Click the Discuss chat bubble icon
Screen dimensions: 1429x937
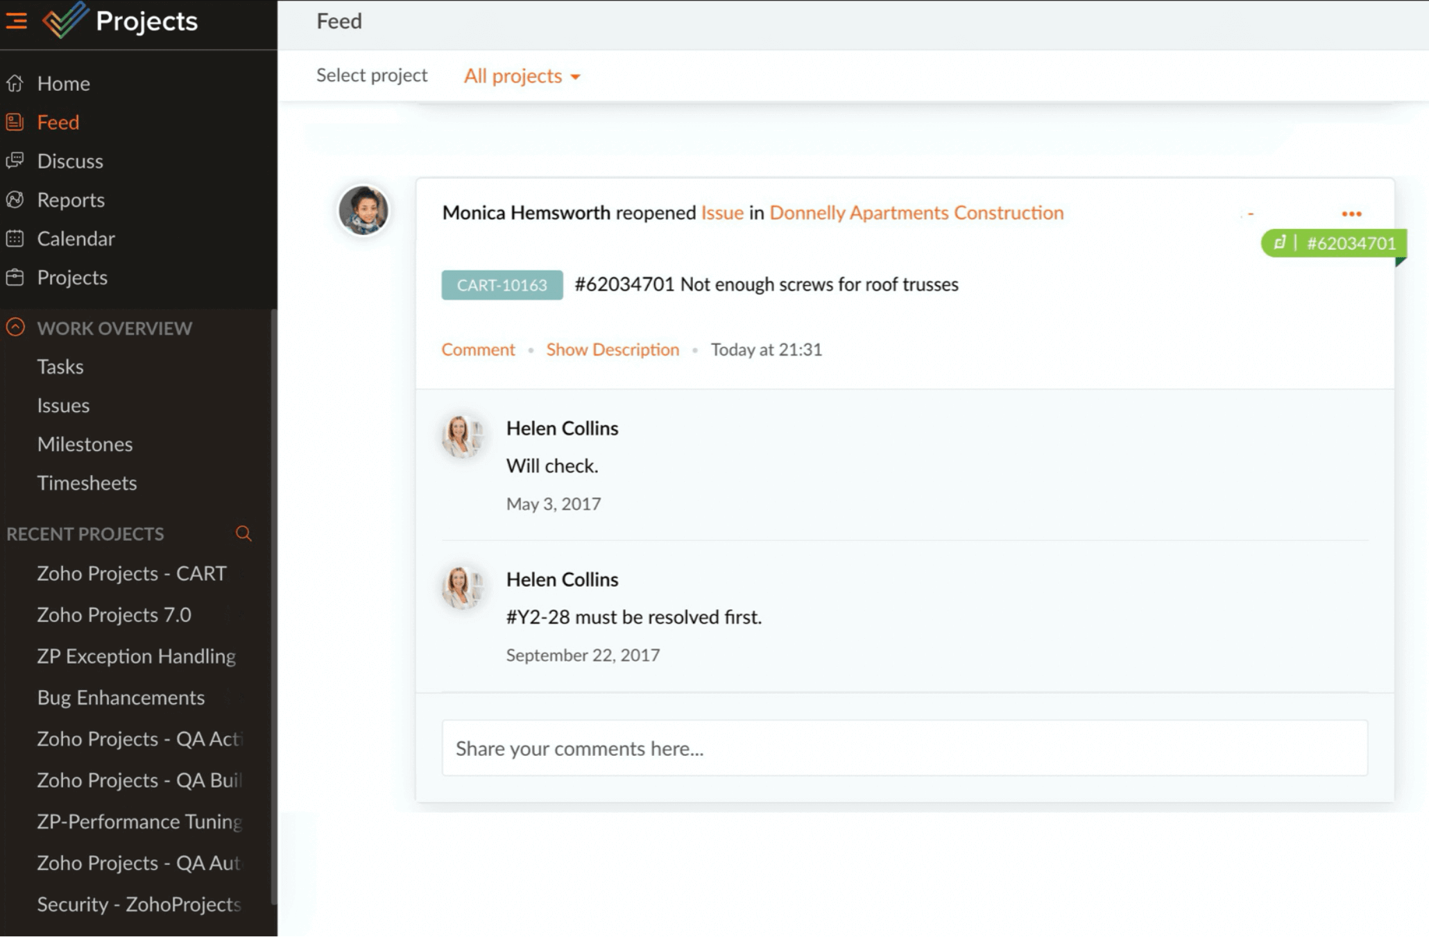[15, 161]
